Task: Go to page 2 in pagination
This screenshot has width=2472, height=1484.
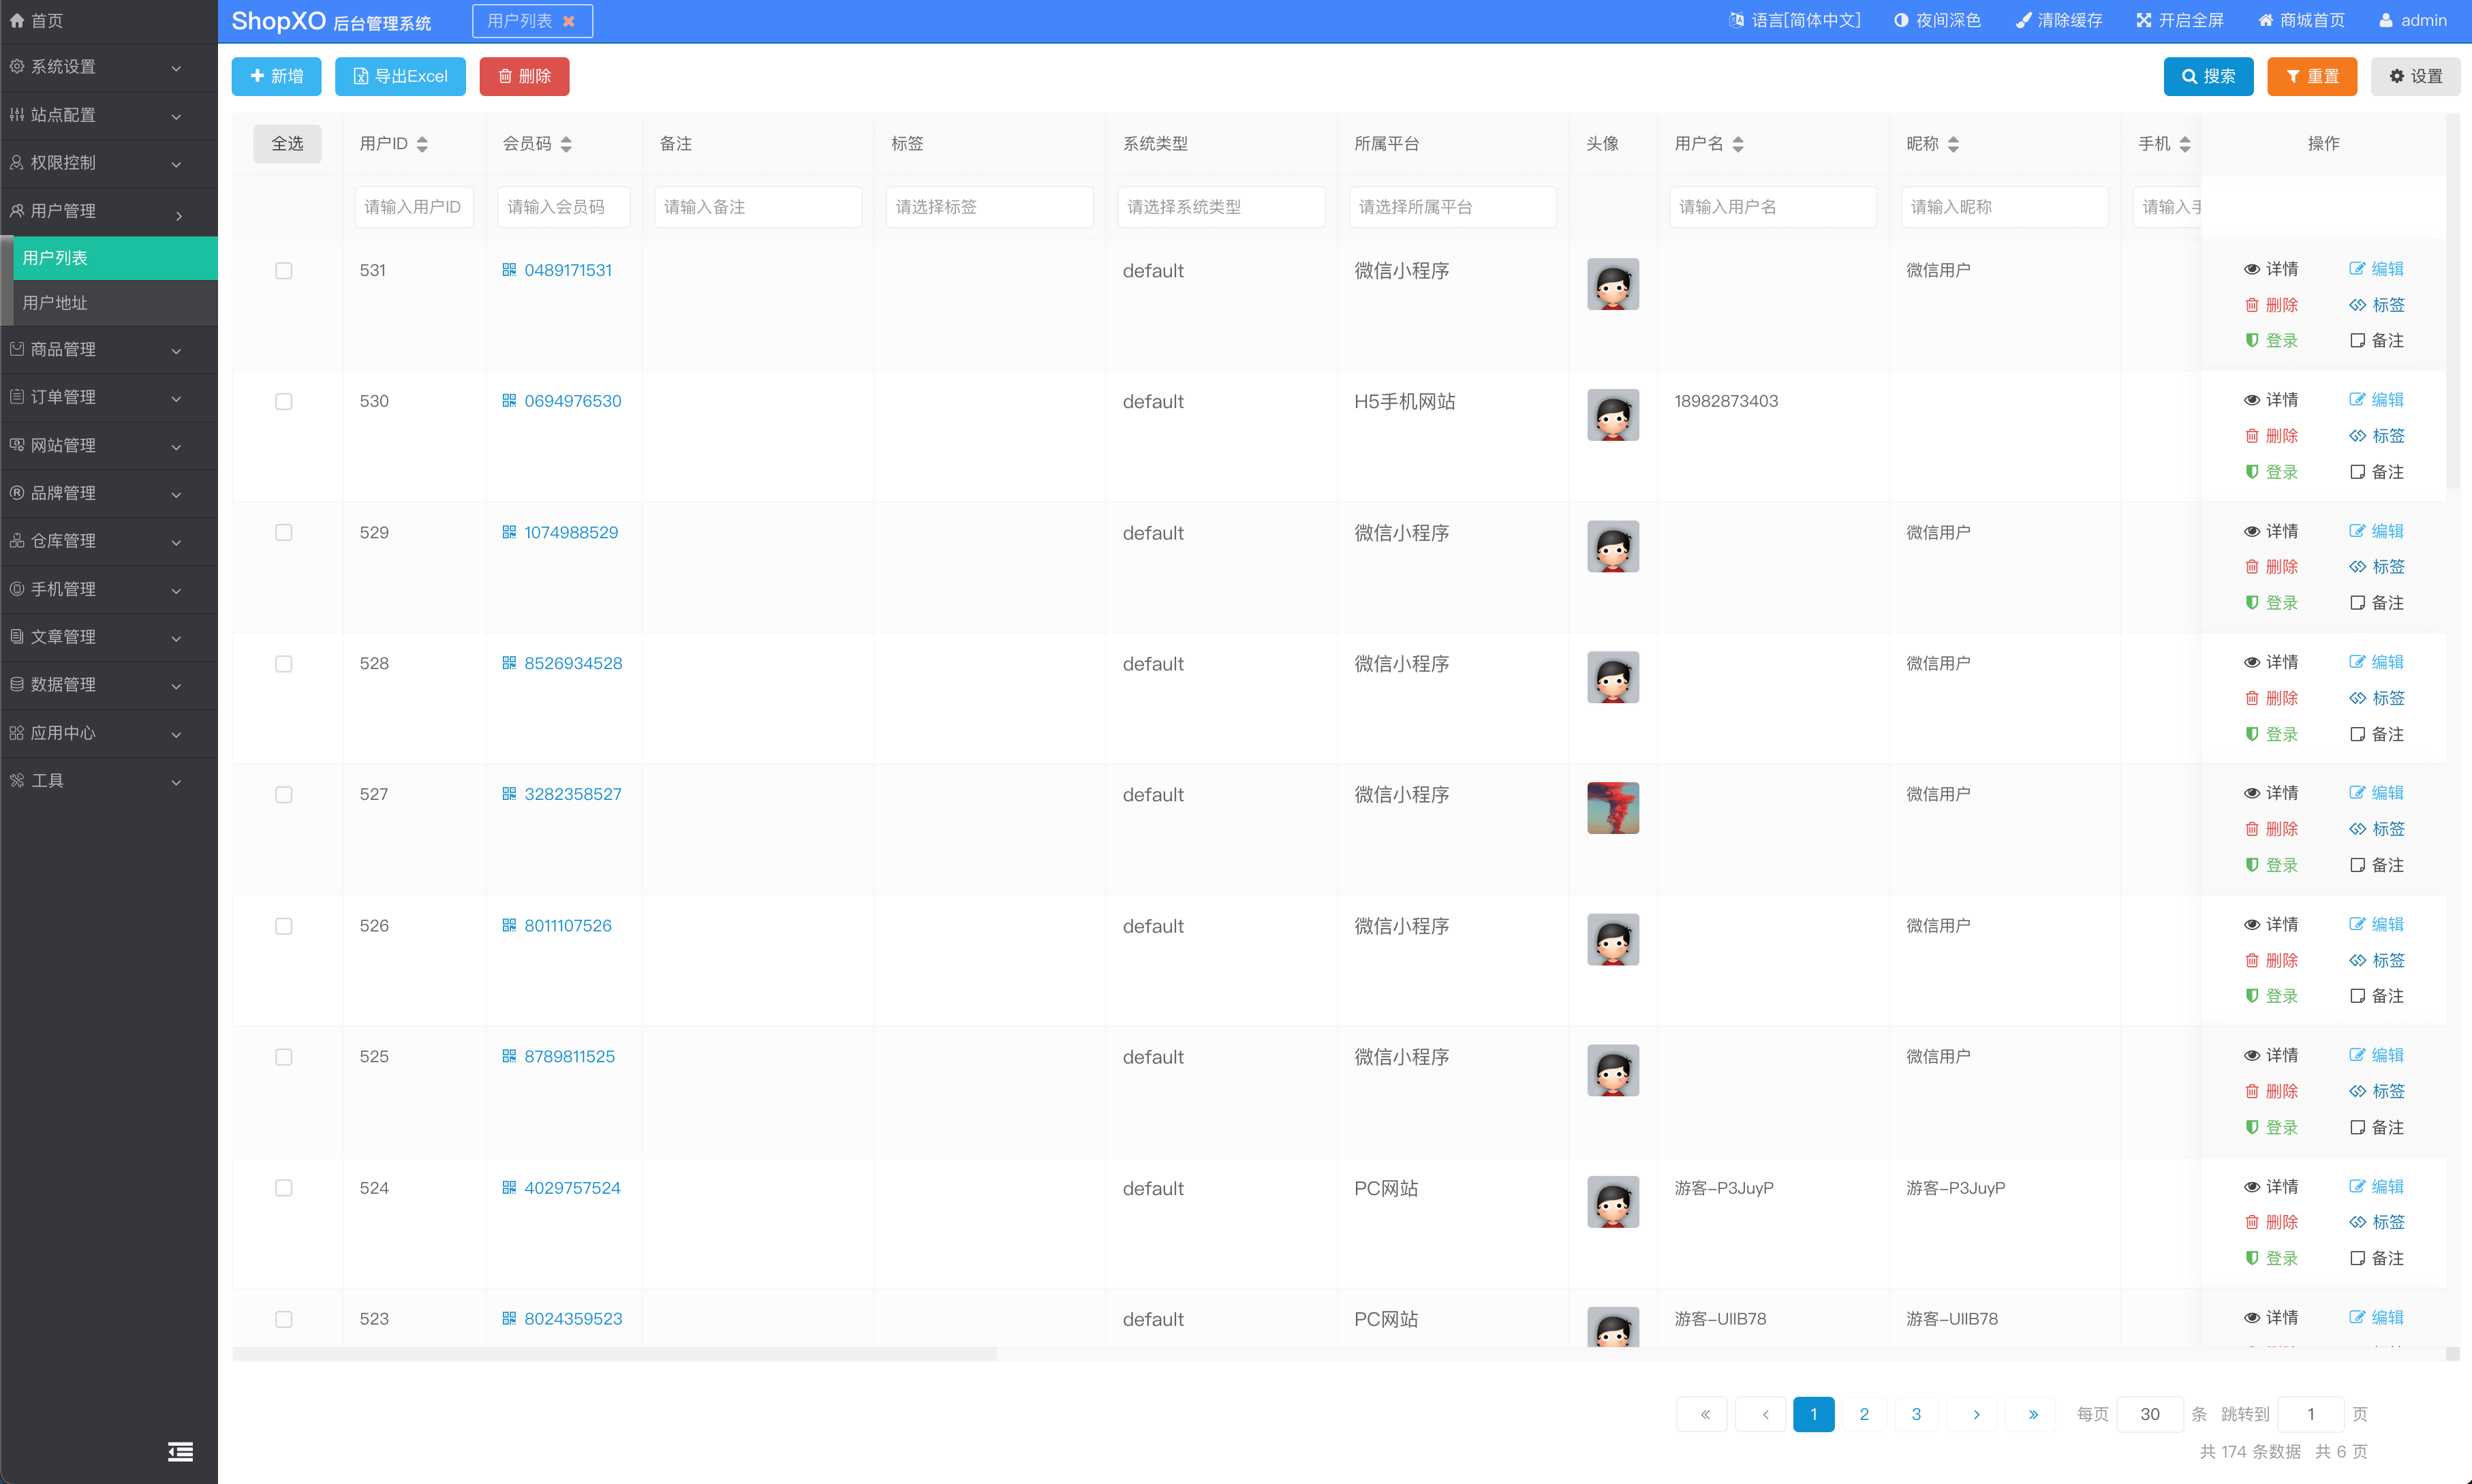Action: click(x=1864, y=1414)
